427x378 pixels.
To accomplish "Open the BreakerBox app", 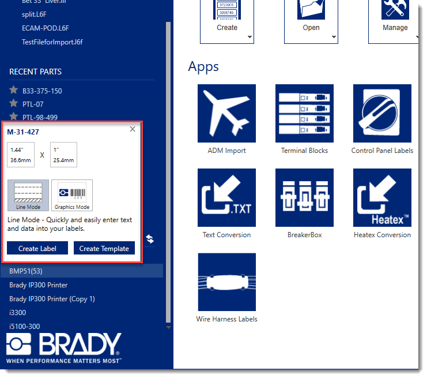I will [304, 197].
